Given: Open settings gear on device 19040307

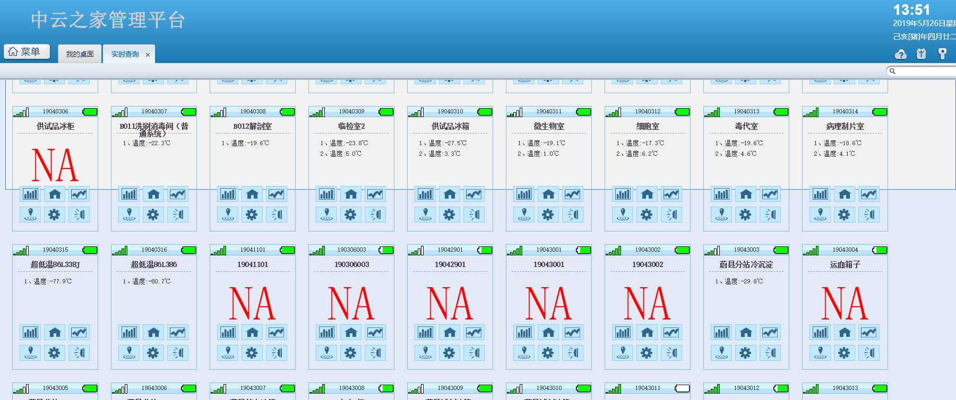Looking at the screenshot, I should coord(153,215).
